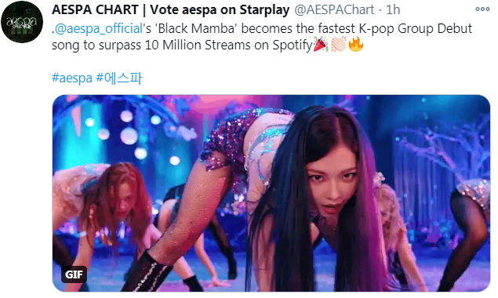Open the tweet via the 1h timestamp
The width and height of the screenshot is (498, 298).
click(x=393, y=10)
